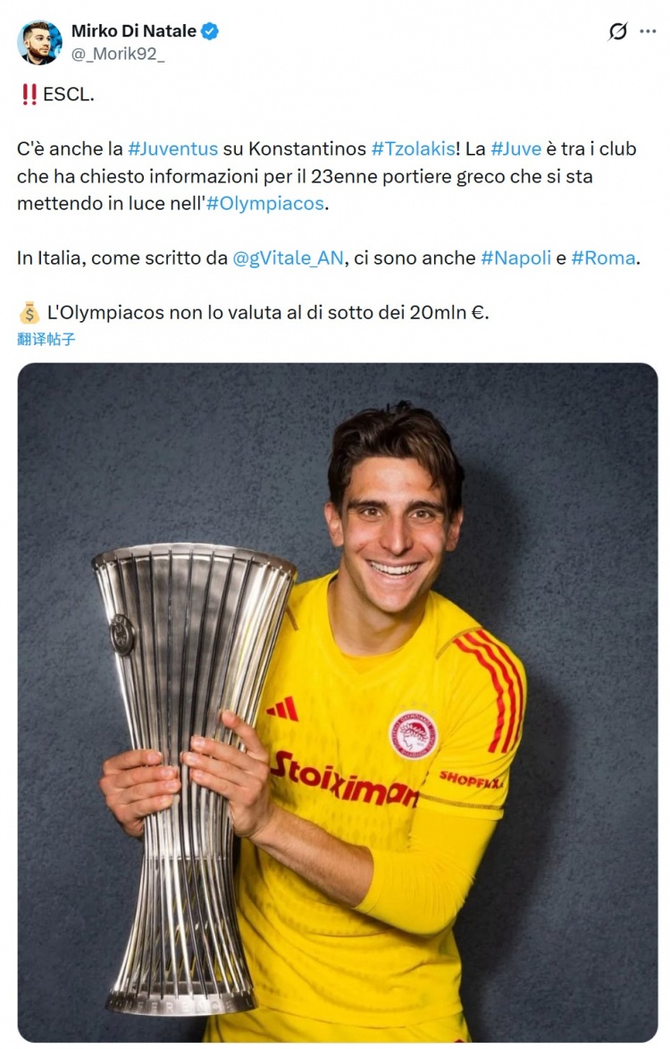Click the tweet text starting with ESCL
The width and height of the screenshot is (670, 1049).
click(69, 94)
